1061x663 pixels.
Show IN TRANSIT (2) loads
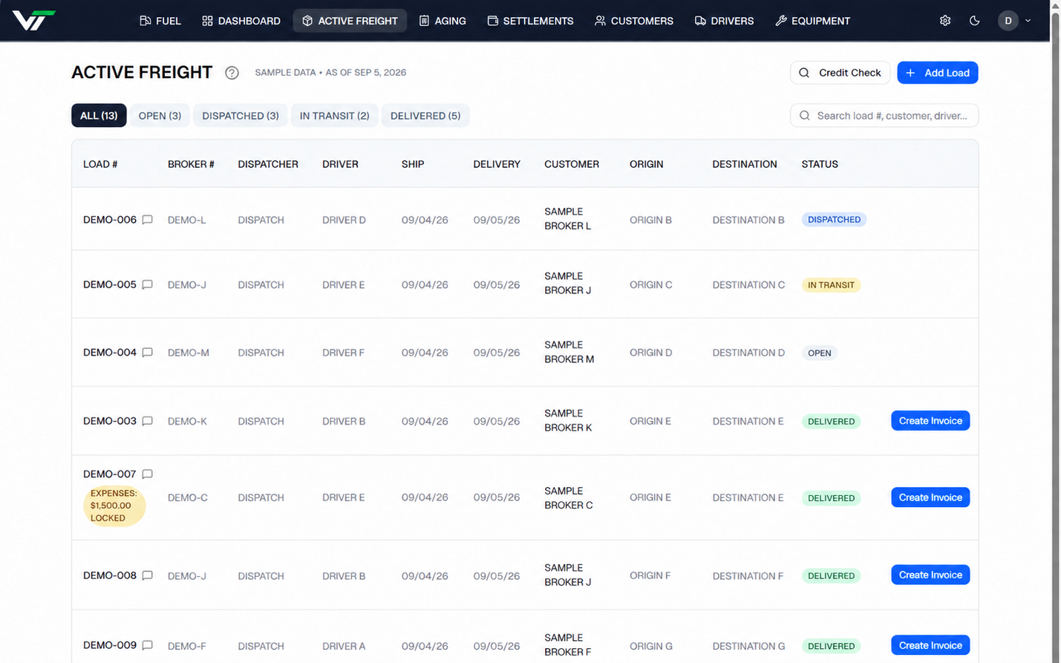coord(334,116)
